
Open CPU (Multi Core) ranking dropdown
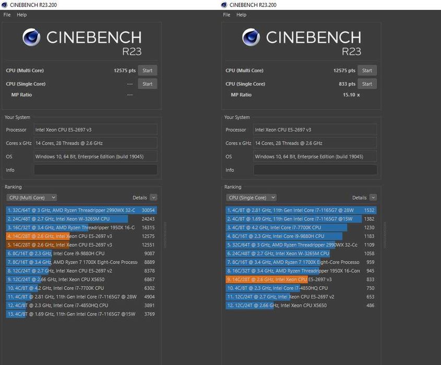32,197
